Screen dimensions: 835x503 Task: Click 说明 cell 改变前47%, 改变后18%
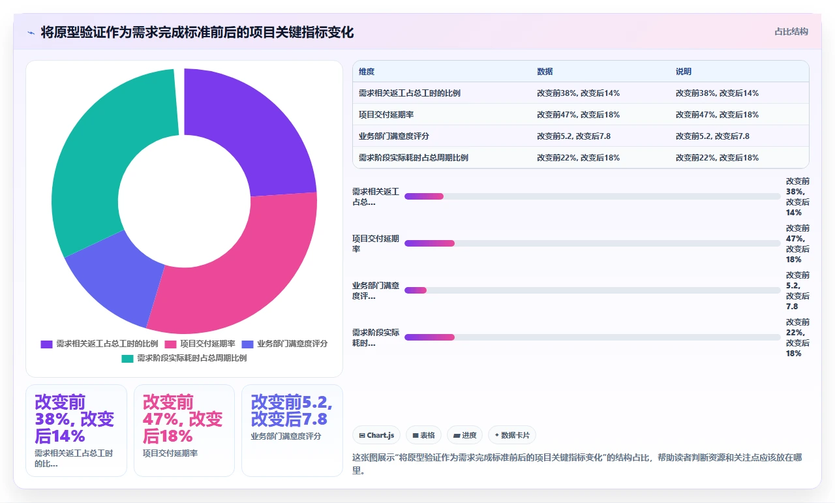pyautogui.click(x=739, y=115)
